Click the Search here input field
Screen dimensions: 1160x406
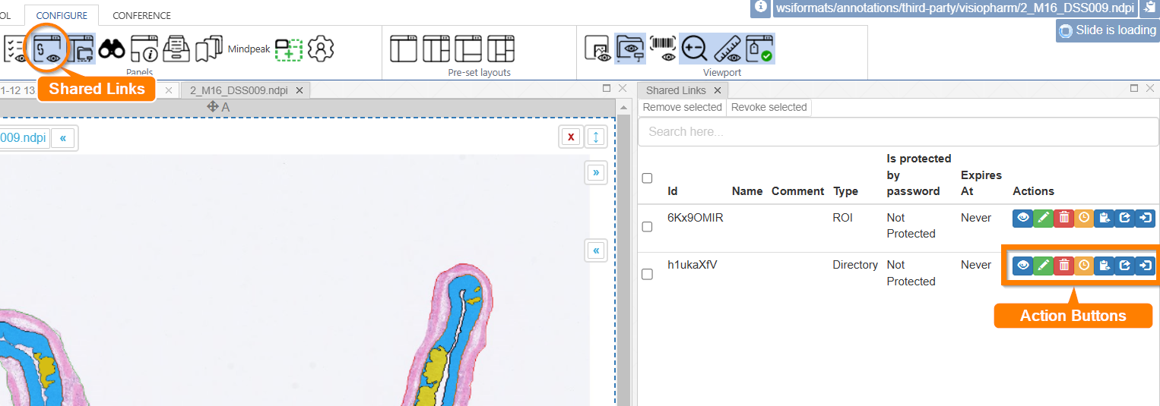[x=899, y=132]
